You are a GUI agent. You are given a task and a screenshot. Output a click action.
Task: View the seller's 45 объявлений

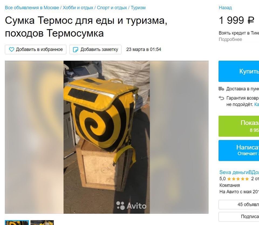(x=239, y=204)
